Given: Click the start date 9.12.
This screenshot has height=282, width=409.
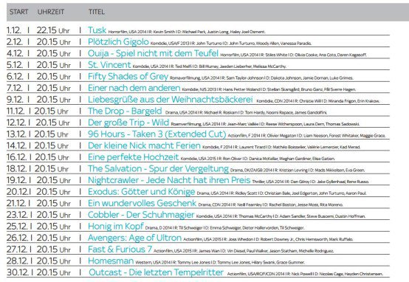Looking at the screenshot, I should [15, 100].
